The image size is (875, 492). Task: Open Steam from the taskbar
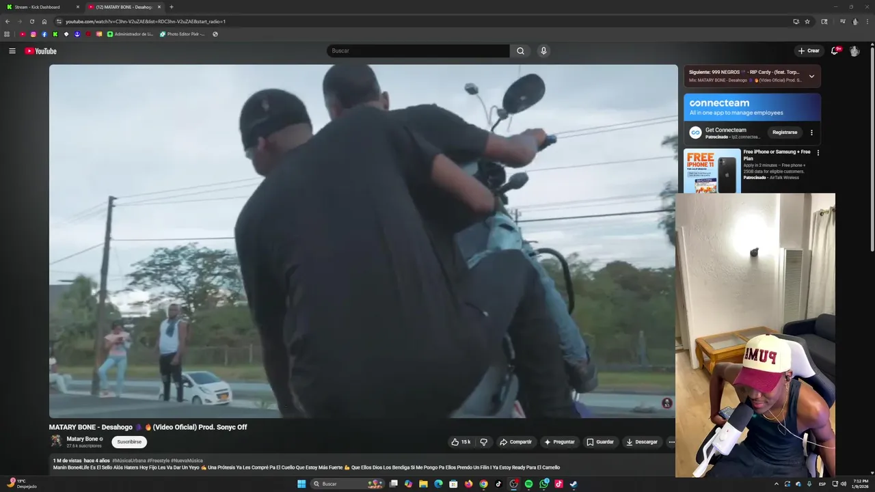(574, 484)
